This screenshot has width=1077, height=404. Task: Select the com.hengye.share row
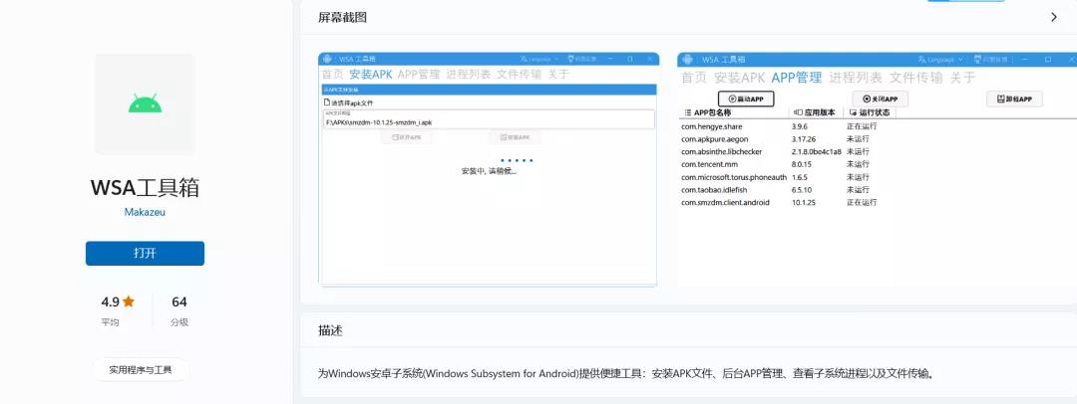(780, 126)
